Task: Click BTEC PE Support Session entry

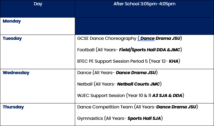Action: (x=129, y=61)
